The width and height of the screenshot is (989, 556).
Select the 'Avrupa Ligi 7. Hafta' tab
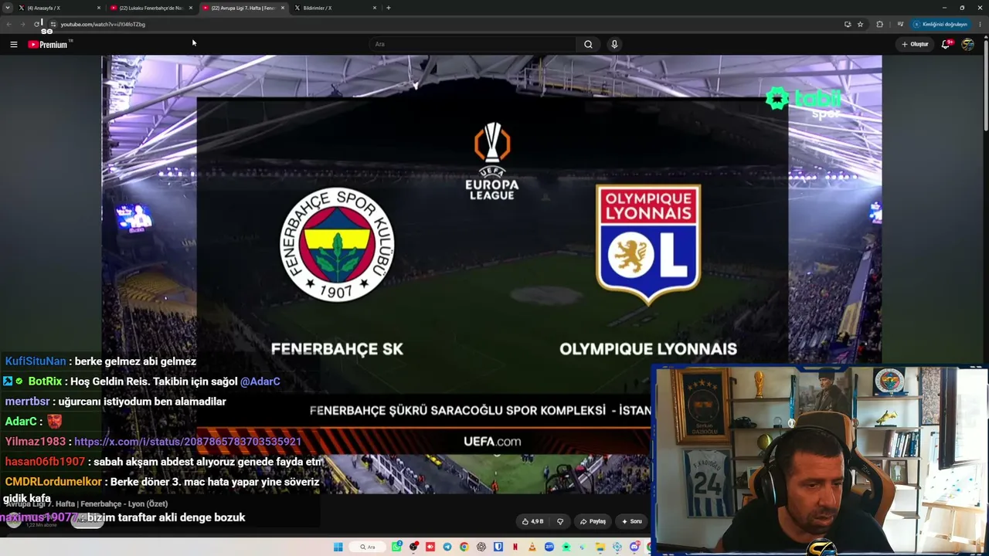[243, 8]
